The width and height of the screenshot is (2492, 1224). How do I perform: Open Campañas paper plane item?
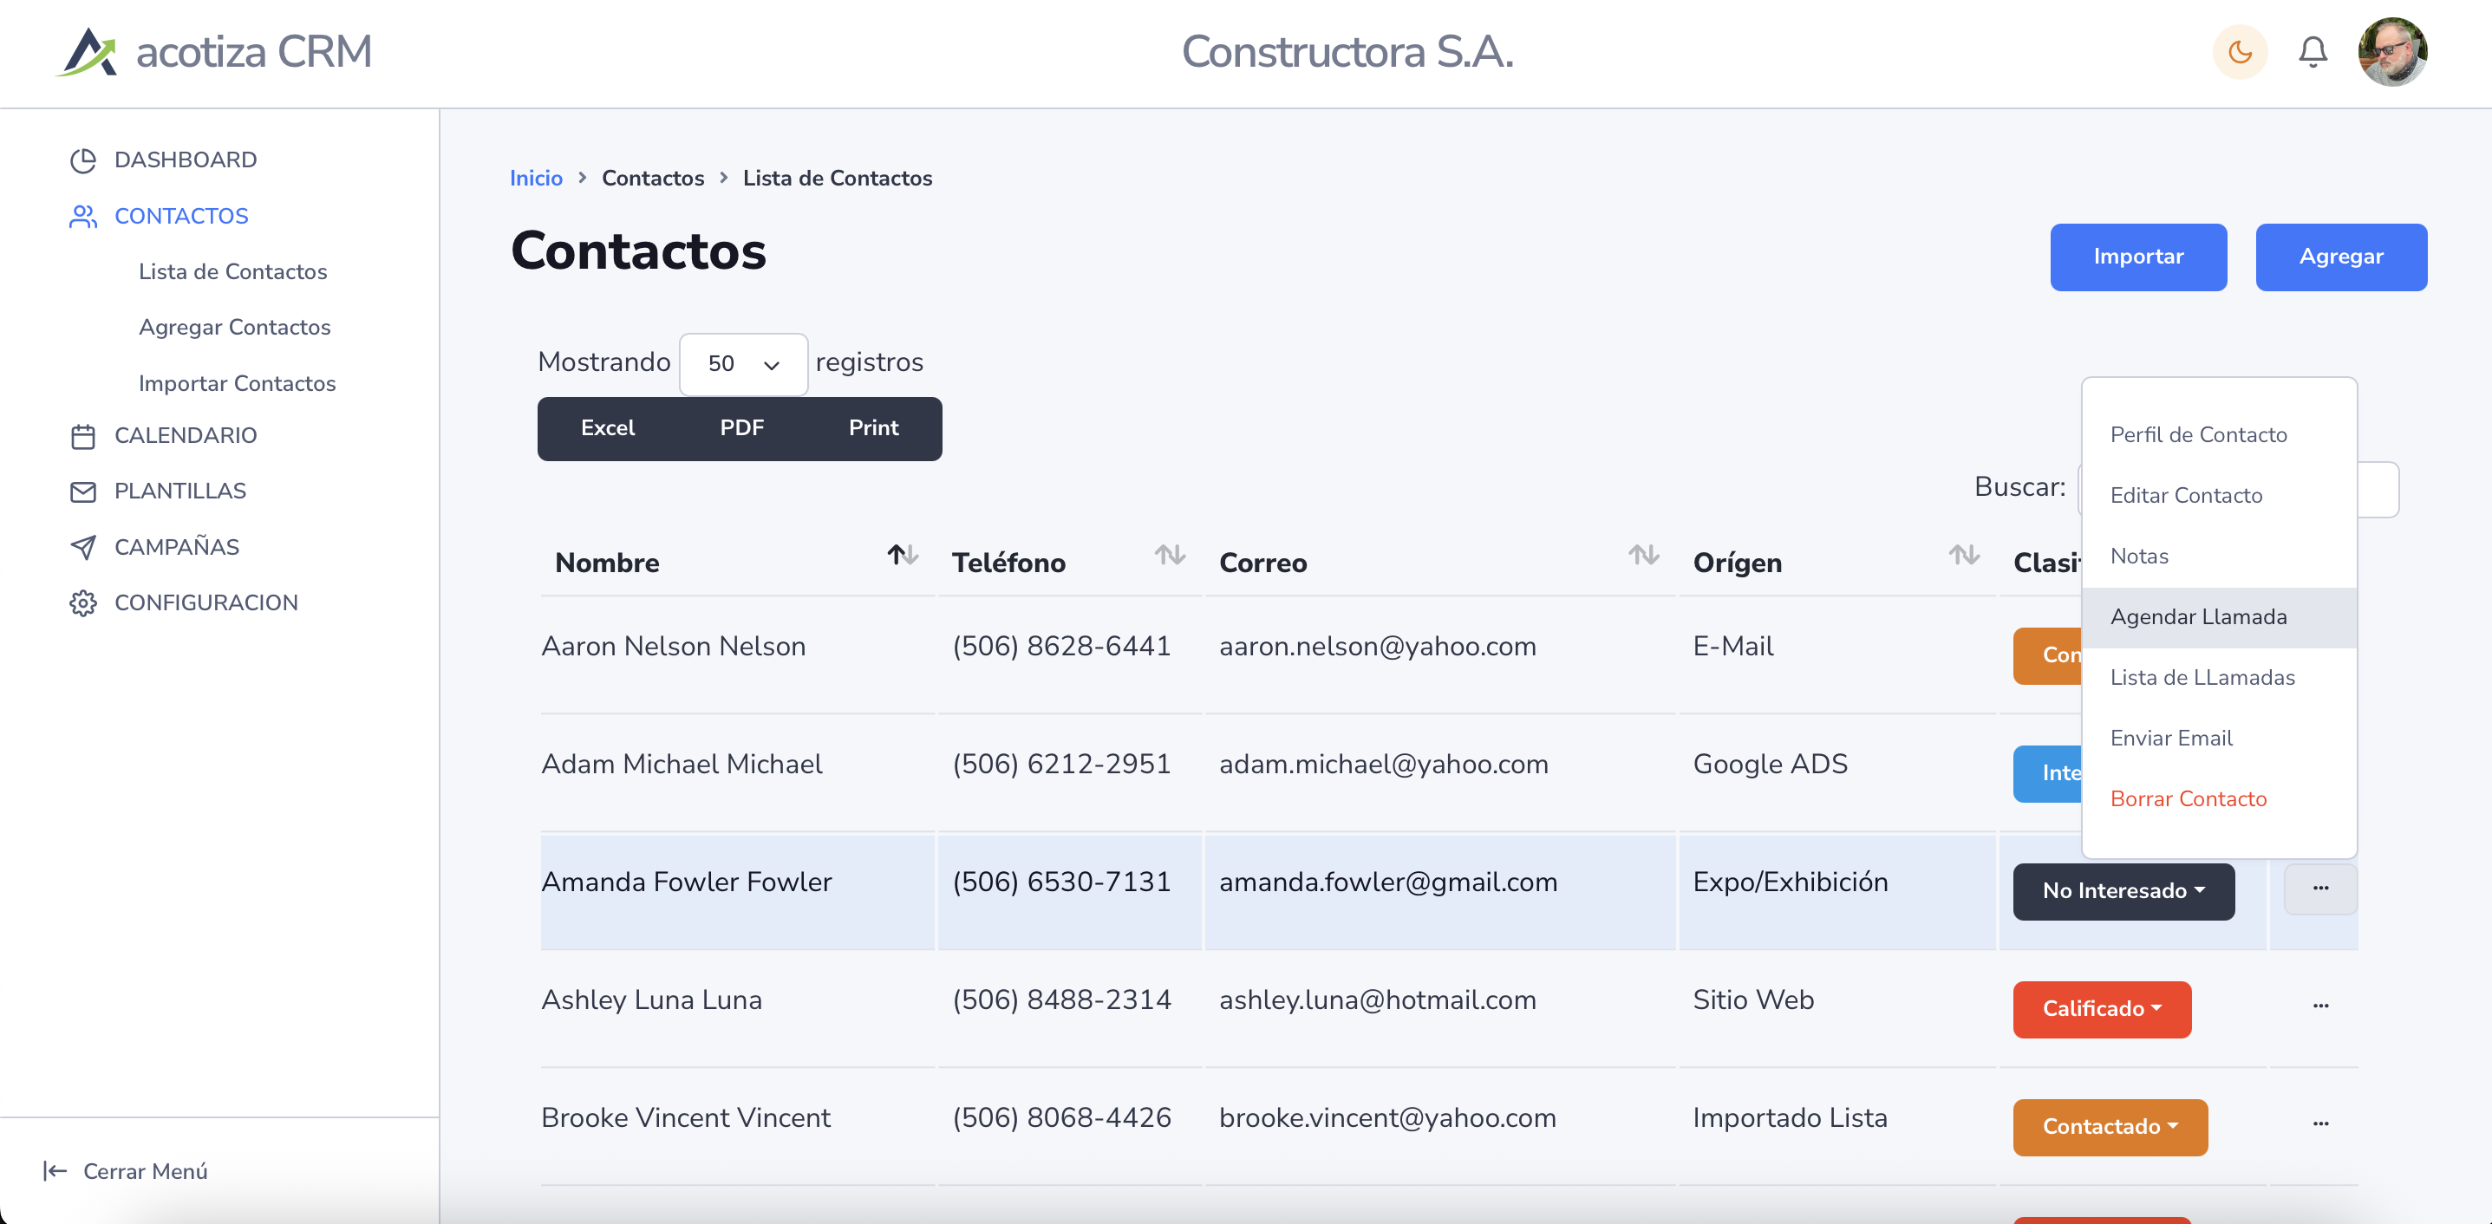click(x=176, y=547)
